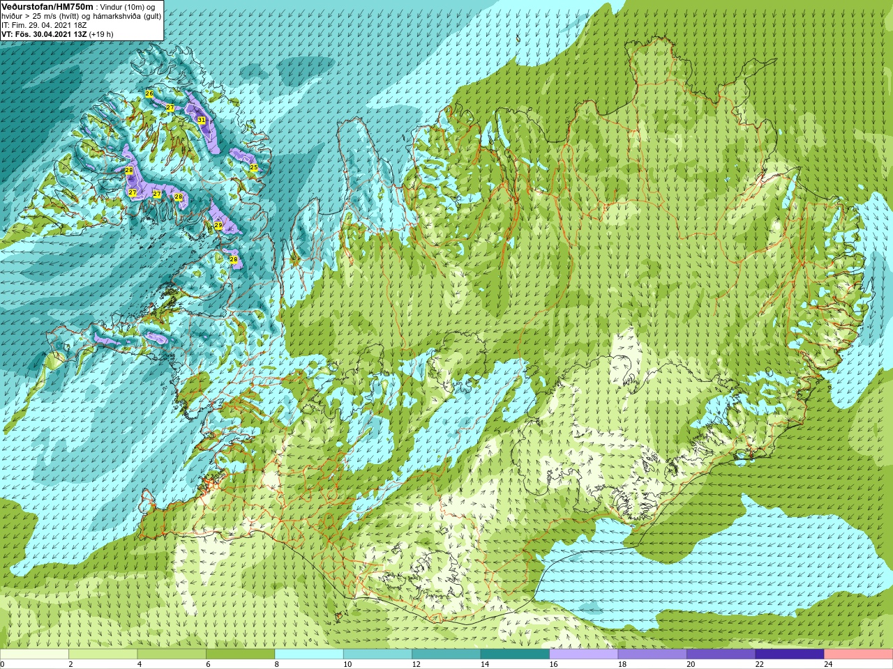Image resolution: width=893 pixels, height=669 pixels.
Task: Click the legend scale number 16
Action: tap(553, 664)
